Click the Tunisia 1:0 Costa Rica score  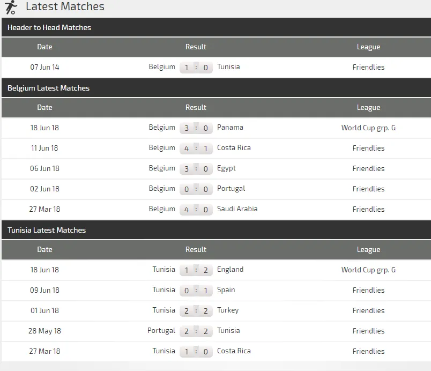[196, 352]
